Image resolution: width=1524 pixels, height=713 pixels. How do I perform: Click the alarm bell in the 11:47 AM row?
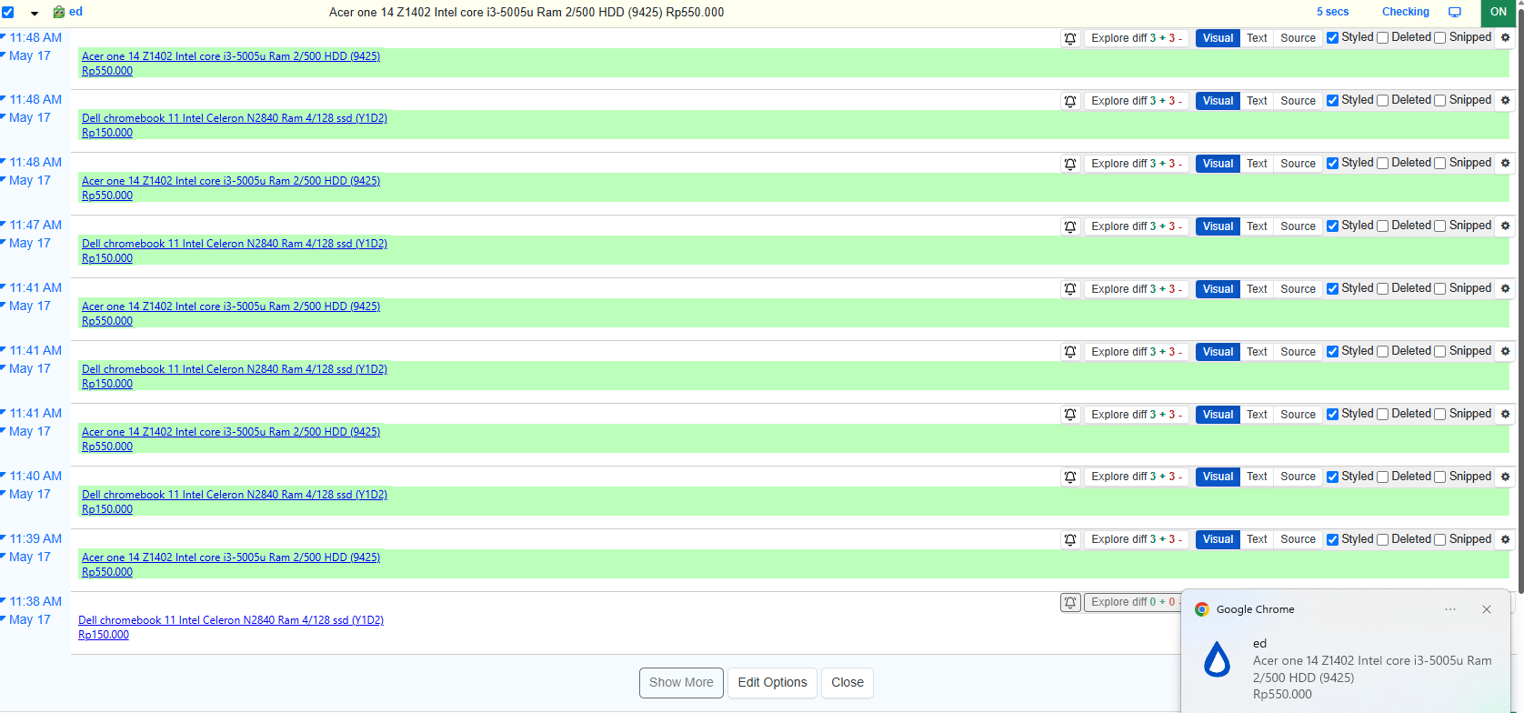1070,226
